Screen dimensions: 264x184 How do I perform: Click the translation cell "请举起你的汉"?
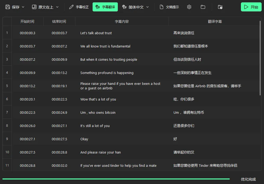click(184, 152)
